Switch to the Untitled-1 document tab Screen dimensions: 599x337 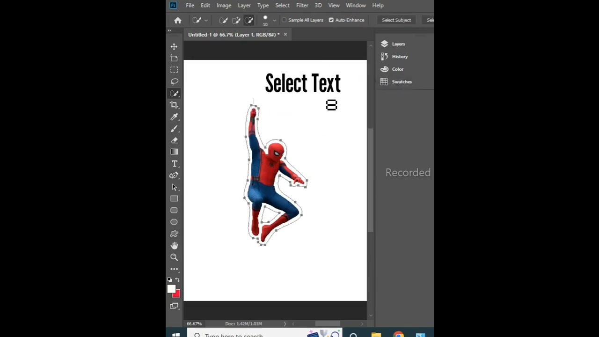pos(234,35)
